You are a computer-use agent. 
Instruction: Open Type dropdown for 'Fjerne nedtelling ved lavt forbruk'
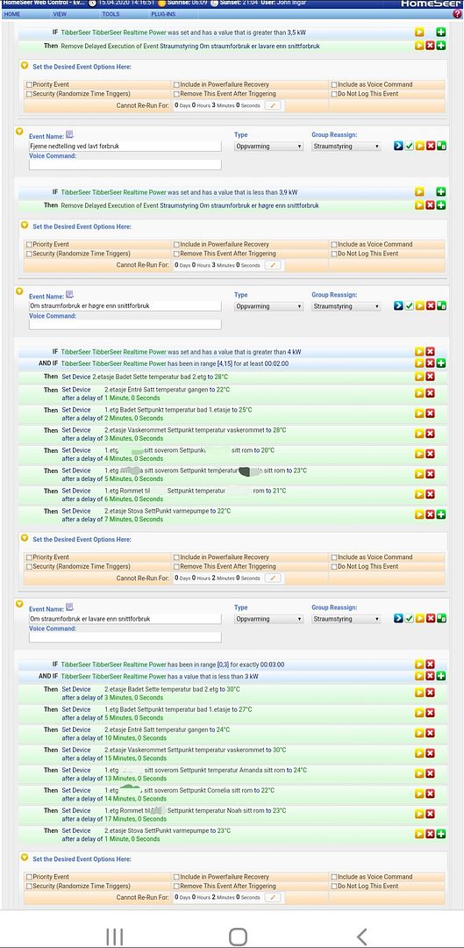click(x=269, y=147)
